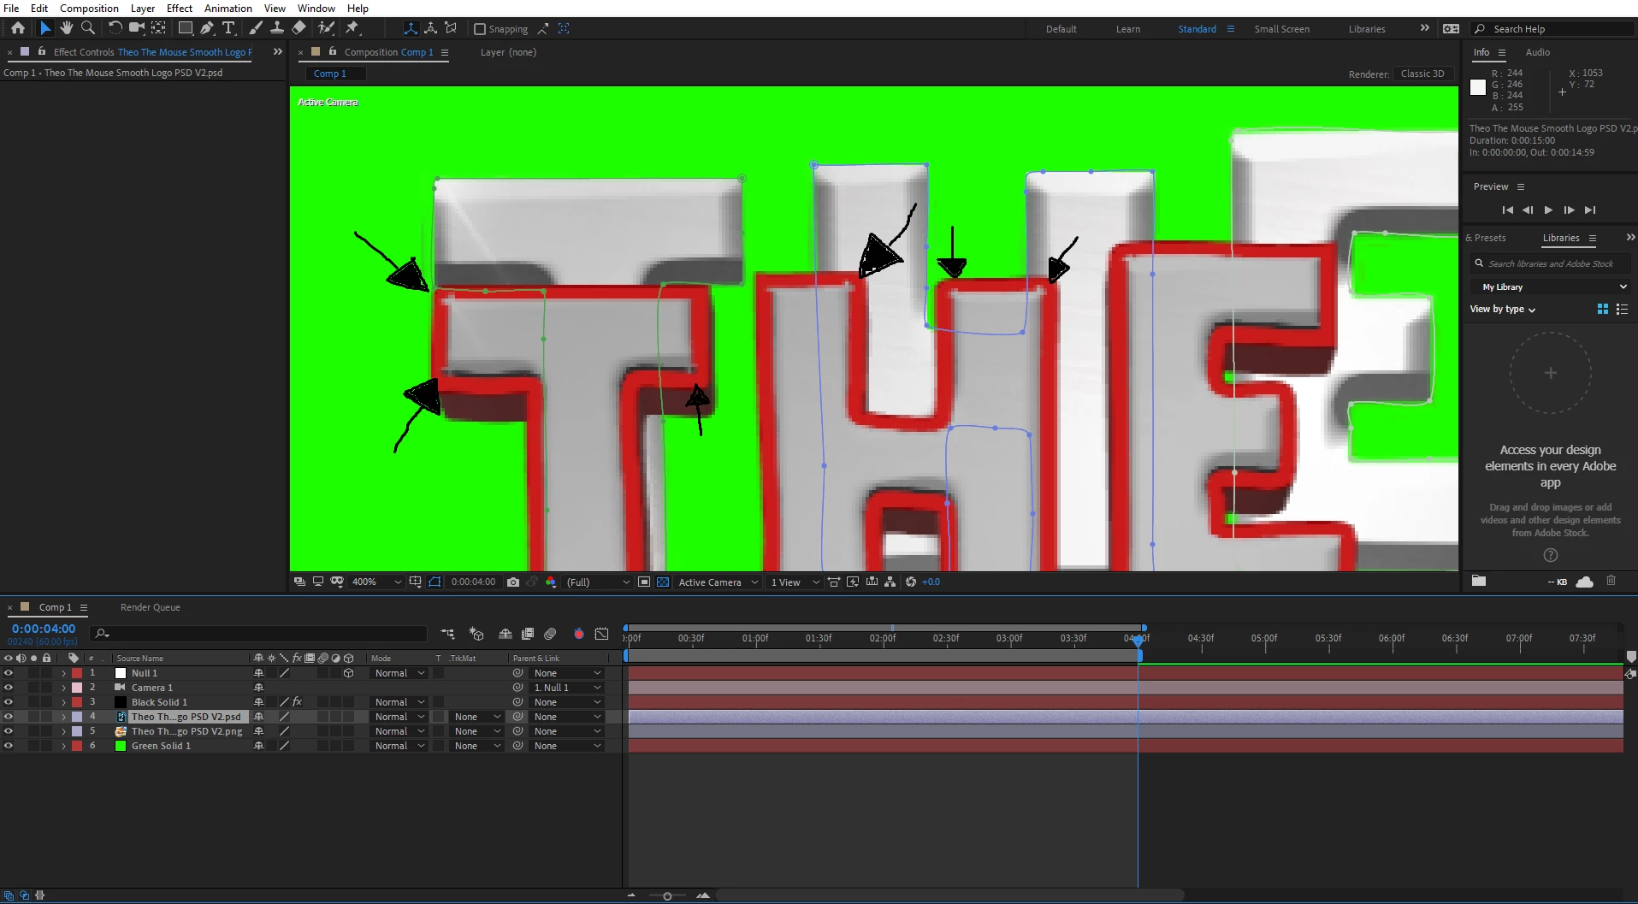Viewport: 1638px width, 904px height.
Task: Open the View by type dropdown
Action: point(1503,309)
